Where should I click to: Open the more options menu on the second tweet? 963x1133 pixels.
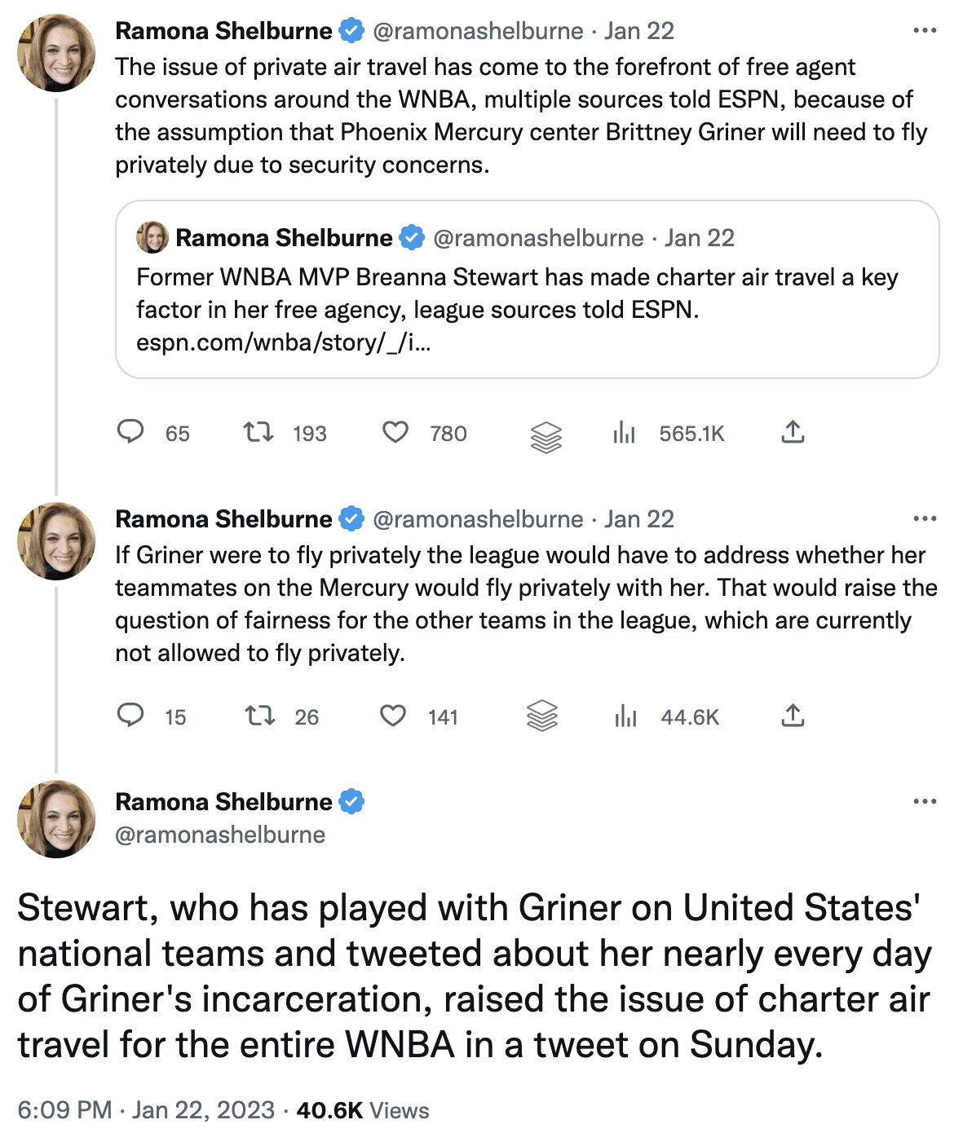tap(925, 518)
